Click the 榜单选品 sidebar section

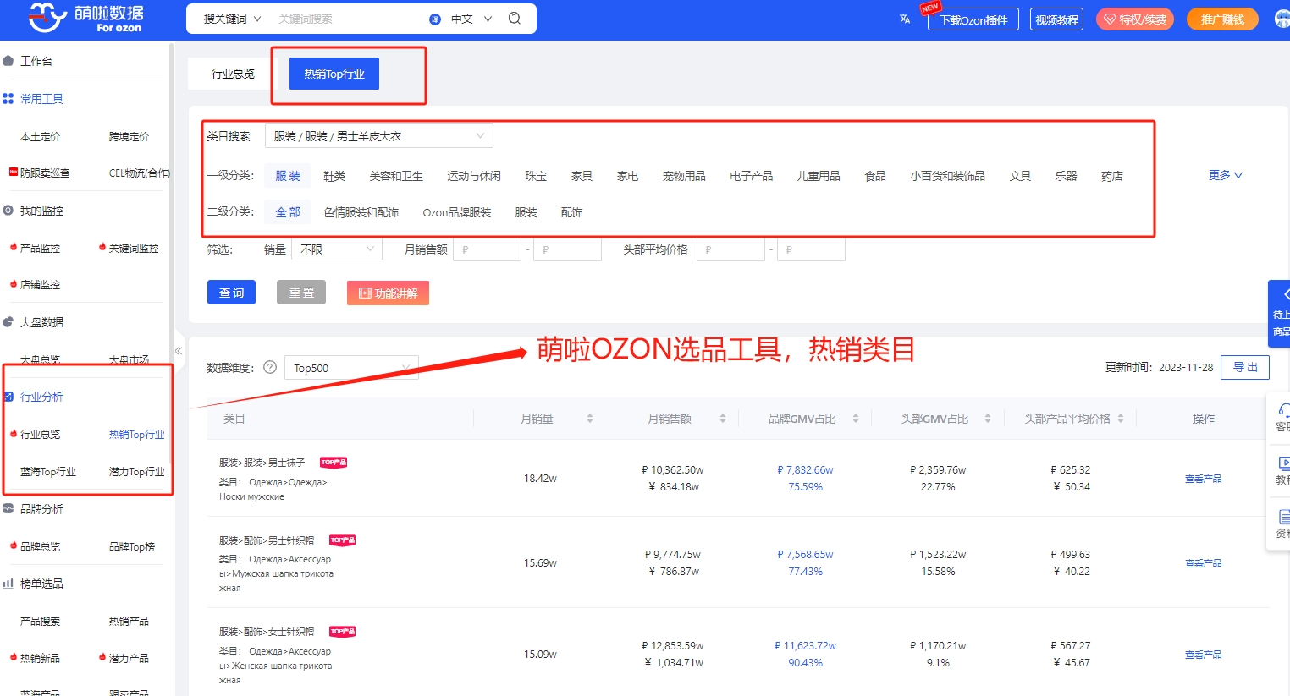coord(41,584)
